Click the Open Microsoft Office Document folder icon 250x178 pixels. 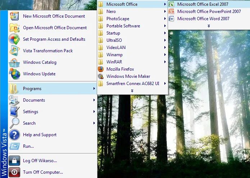point(14,28)
